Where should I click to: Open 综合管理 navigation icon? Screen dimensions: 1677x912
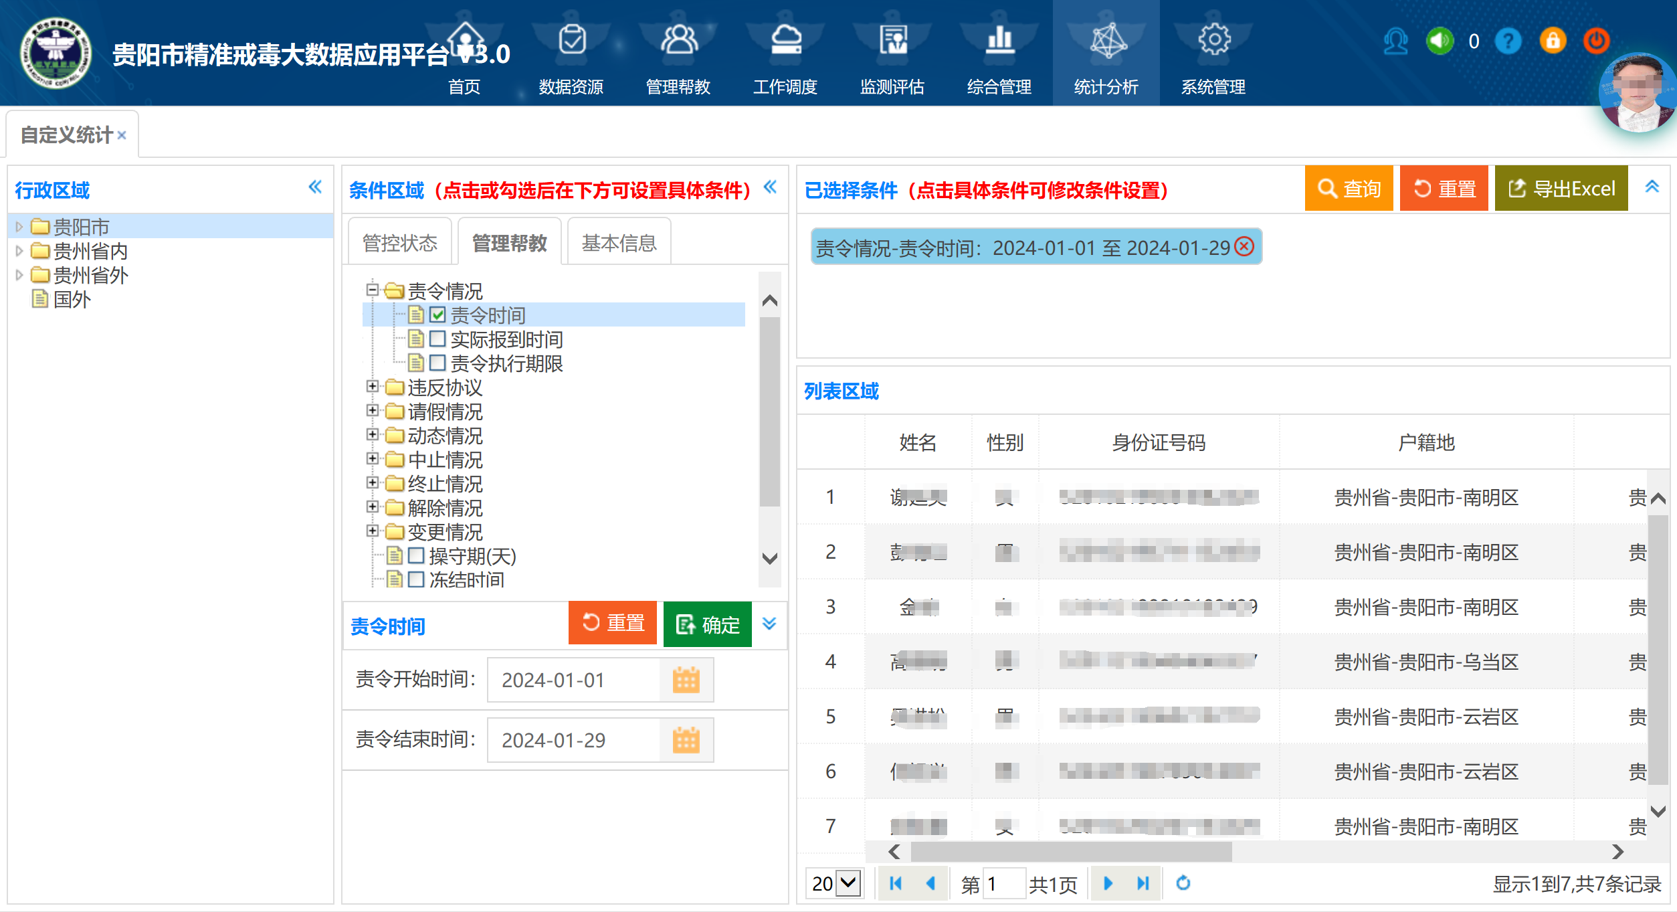pos(999,40)
